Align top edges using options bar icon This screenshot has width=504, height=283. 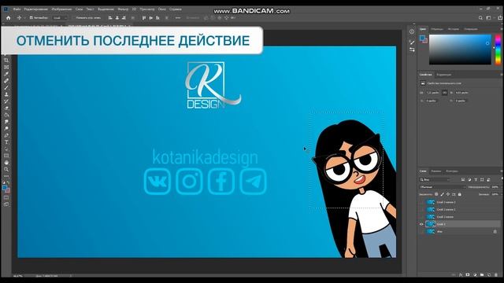pos(143,18)
